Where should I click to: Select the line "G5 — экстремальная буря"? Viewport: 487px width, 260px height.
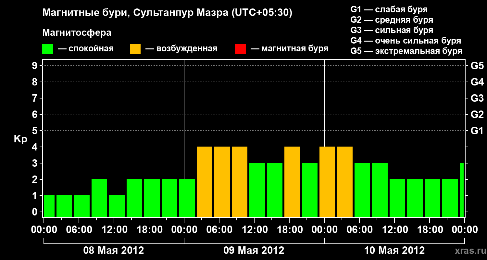406,51
